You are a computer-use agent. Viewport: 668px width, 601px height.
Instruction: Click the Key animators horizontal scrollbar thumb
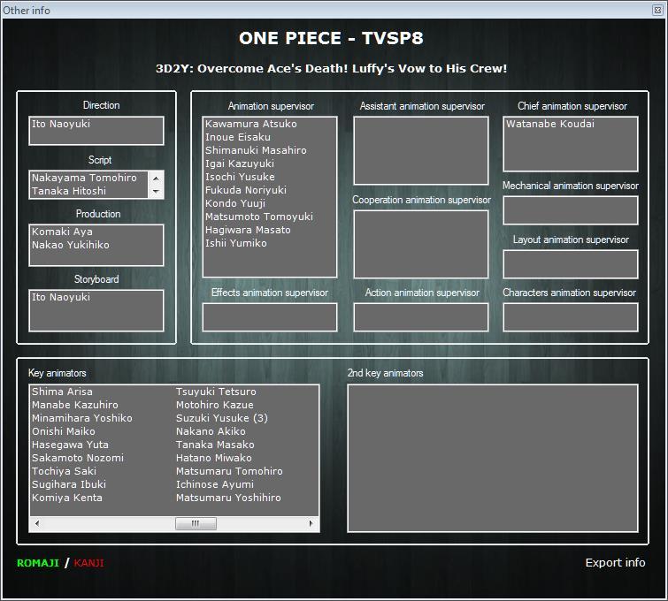(196, 523)
